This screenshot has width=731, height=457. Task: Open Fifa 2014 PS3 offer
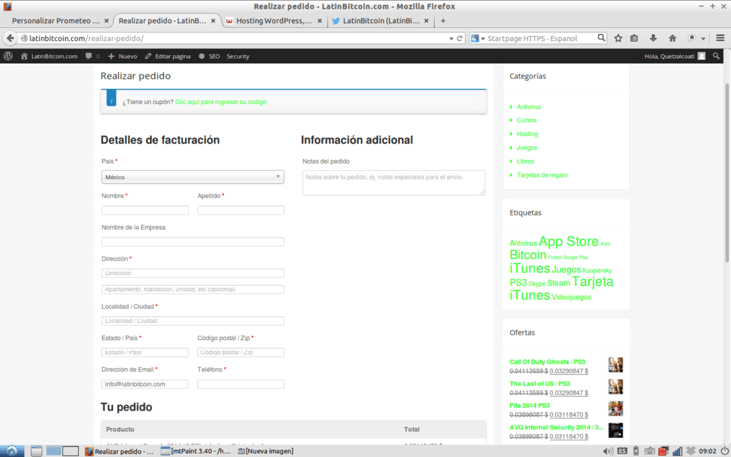click(x=530, y=405)
